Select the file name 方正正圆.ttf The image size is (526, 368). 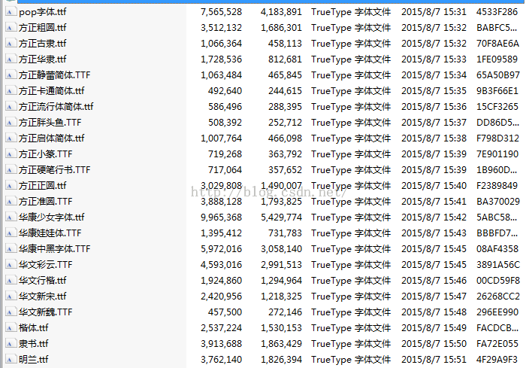[x=43, y=186]
